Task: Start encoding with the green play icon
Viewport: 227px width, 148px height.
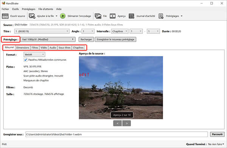Action: click(63, 16)
